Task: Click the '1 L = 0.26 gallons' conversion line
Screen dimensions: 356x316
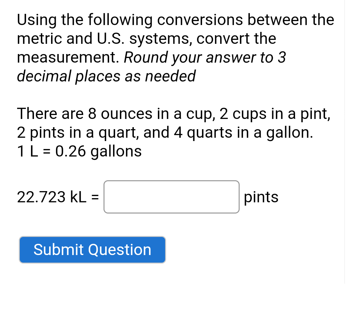Action: 79,151
